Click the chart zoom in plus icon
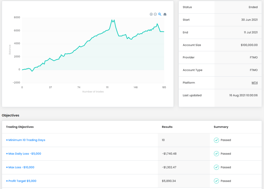Image resolution: width=264 pixels, height=189 pixels. pos(151,14)
